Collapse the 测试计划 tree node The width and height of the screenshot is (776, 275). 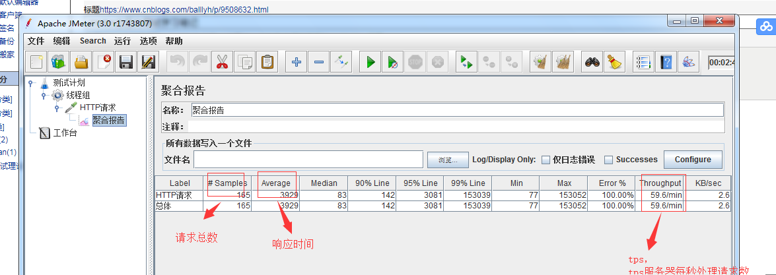(x=31, y=83)
